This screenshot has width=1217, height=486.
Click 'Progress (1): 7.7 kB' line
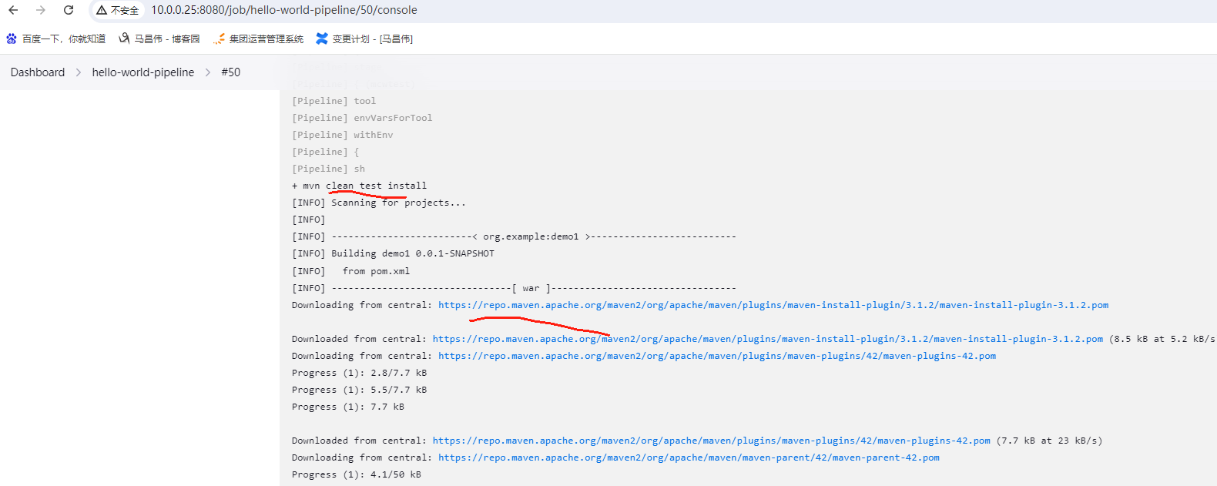tap(348, 407)
